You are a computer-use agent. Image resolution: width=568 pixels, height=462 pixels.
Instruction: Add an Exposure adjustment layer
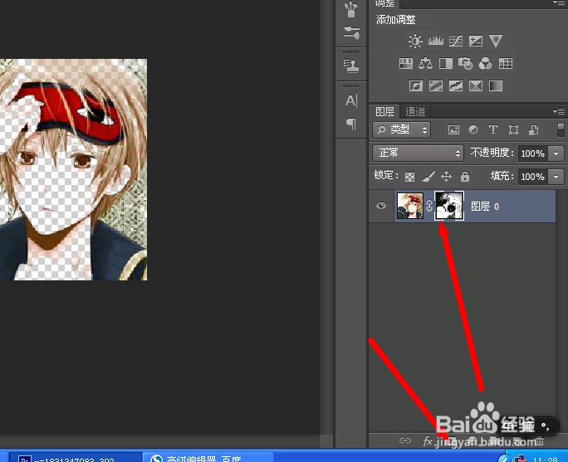(x=476, y=41)
